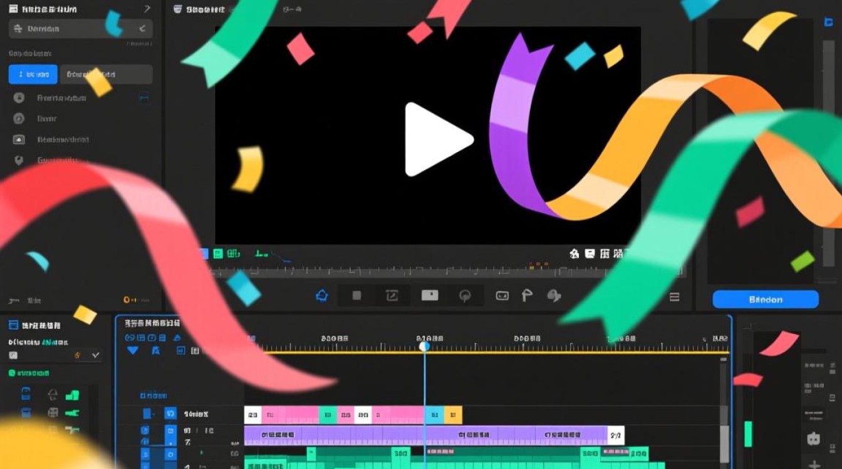Select the blue clip under the playhead on the pink track

click(435, 415)
